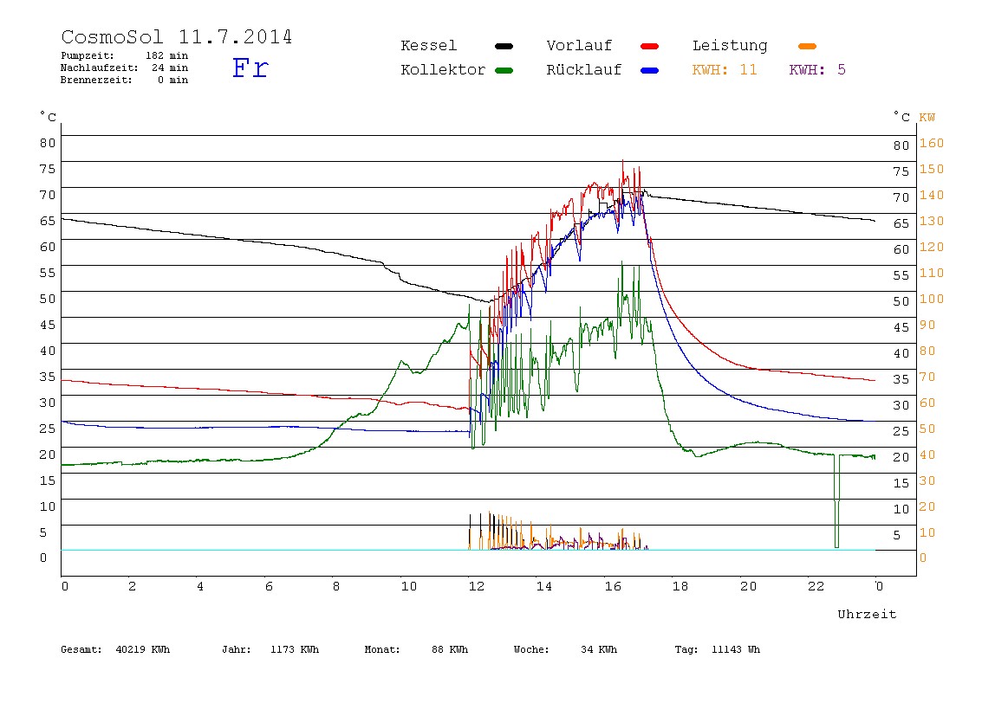Click hour "18" on the Uhrzeit axis
This screenshot has height=703, width=995.
(680, 586)
